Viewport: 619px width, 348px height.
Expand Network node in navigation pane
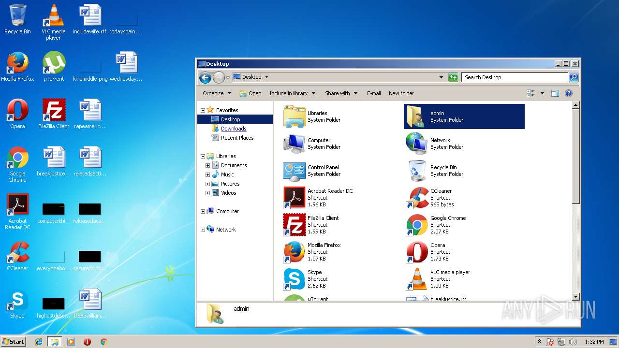pyautogui.click(x=203, y=230)
